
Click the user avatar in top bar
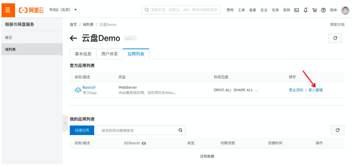click(345, 10)
